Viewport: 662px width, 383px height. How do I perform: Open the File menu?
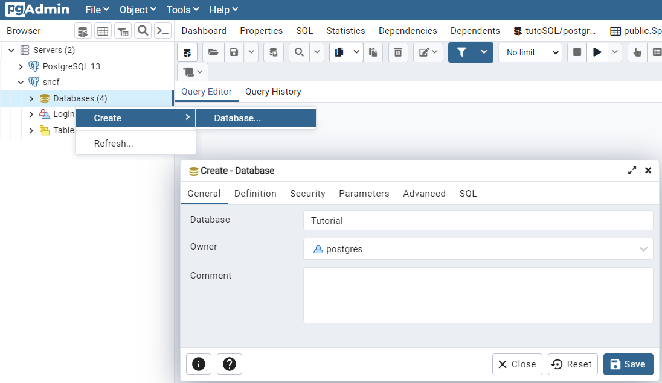97,10
